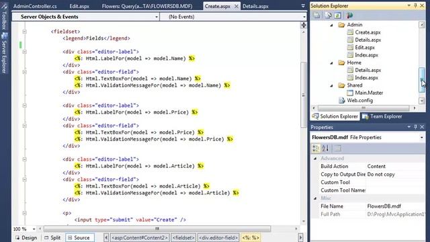
Task: Open Solution Explorer window position dropdown arrow
Action: (408, 5)
